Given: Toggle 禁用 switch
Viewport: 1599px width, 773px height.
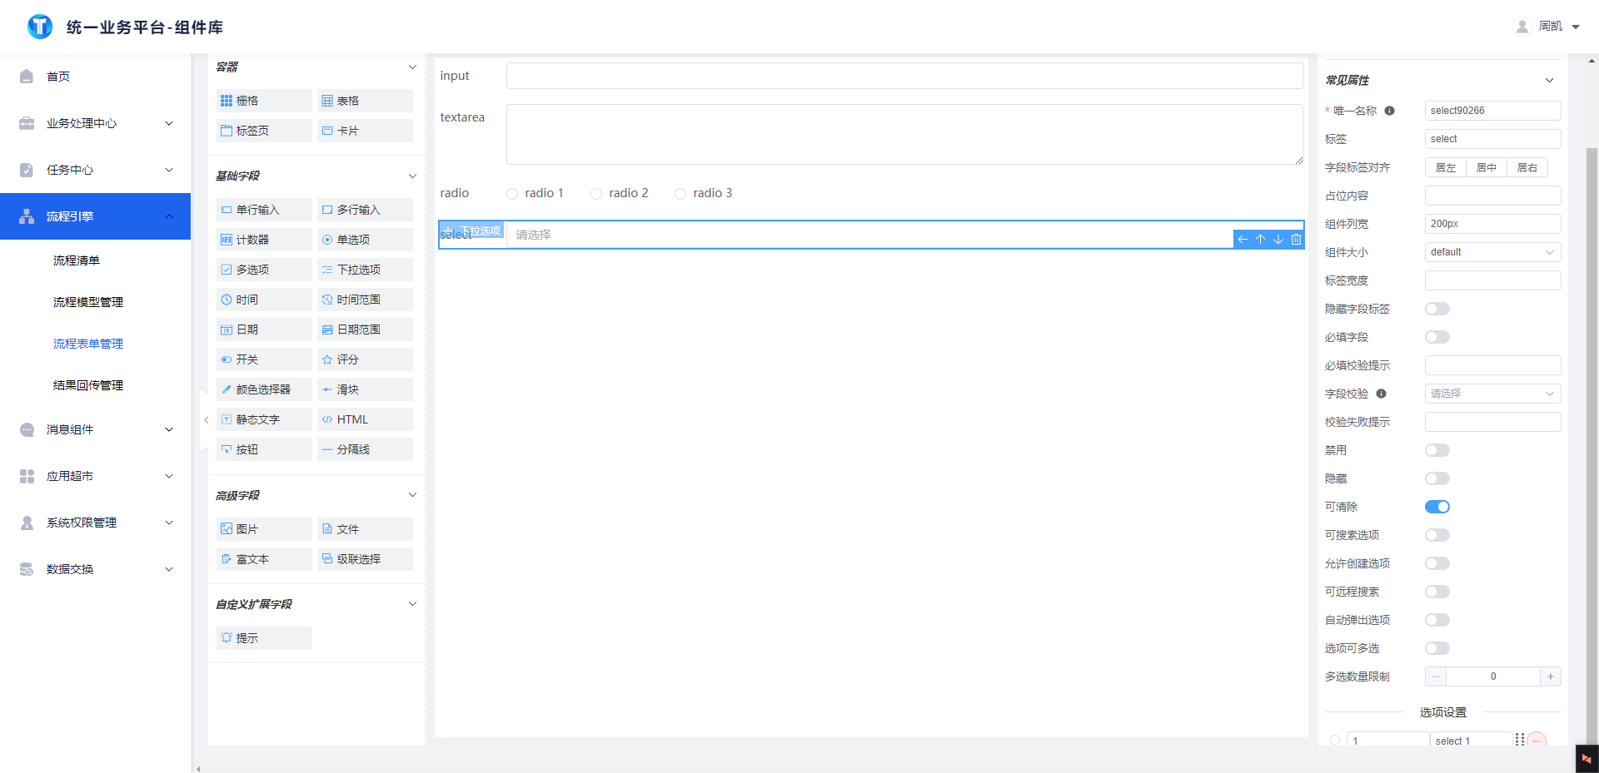Looking at the screenshot, I should (x=1437, y=450).
